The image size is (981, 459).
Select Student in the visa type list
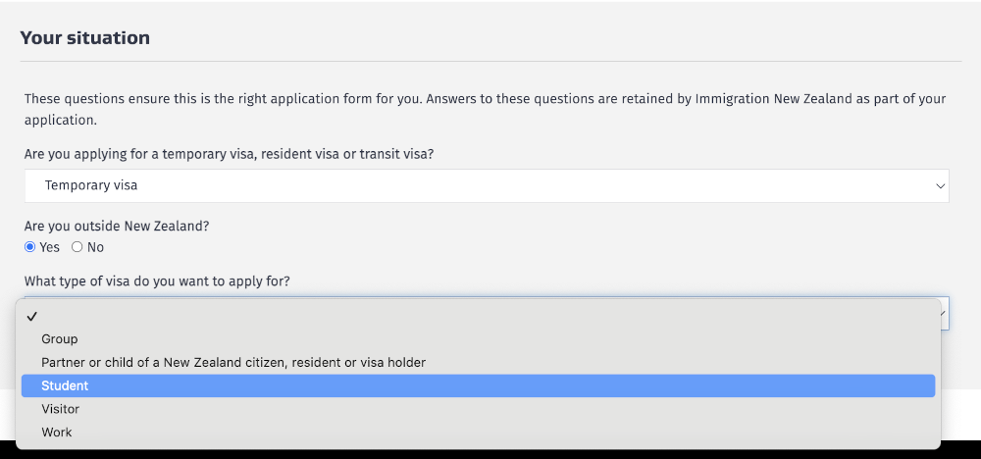pos(65,386)
